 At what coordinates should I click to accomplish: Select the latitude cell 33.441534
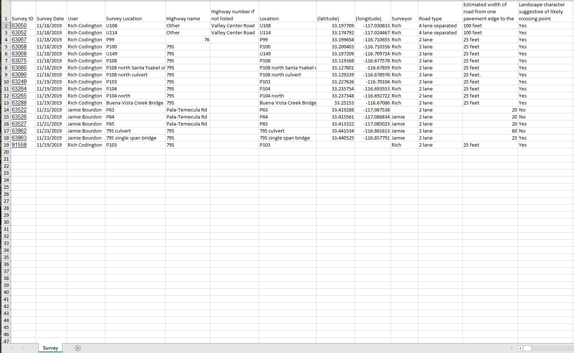342,131
